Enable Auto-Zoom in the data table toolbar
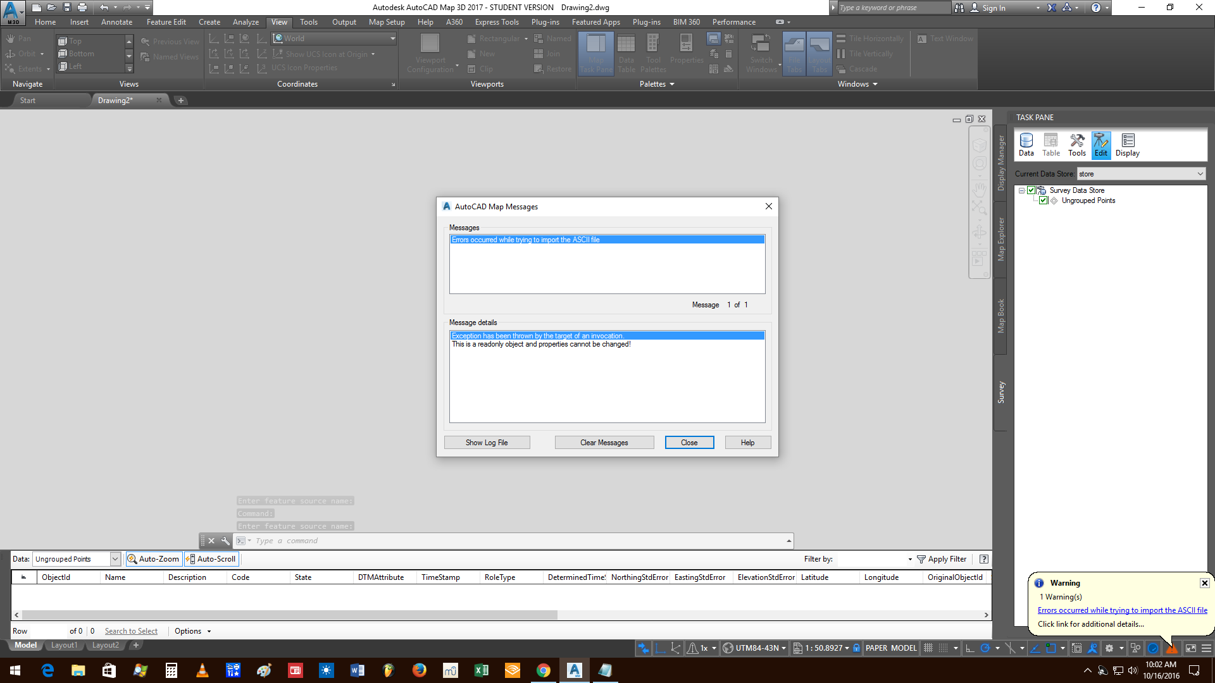Viewport: 1215px width, 683px height. pos(153,558)
